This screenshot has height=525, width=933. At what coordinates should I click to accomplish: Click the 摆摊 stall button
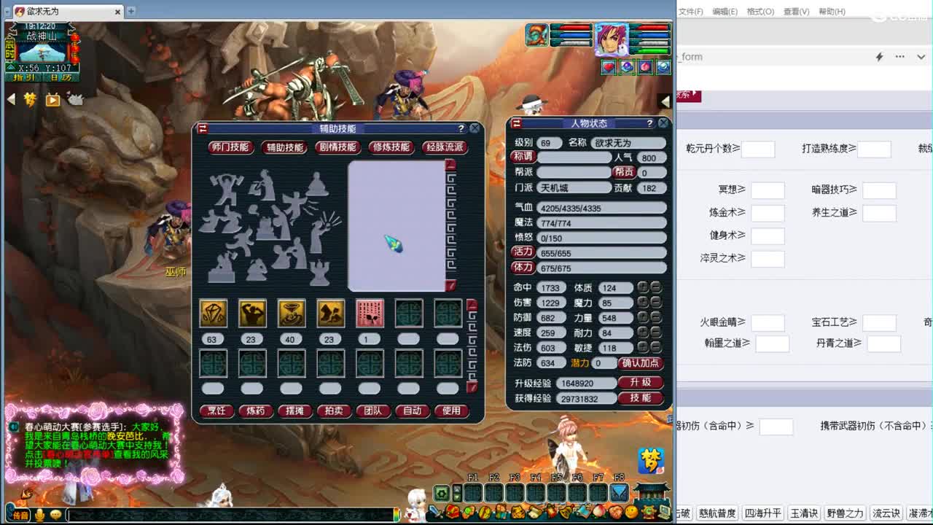pos(295,411)
